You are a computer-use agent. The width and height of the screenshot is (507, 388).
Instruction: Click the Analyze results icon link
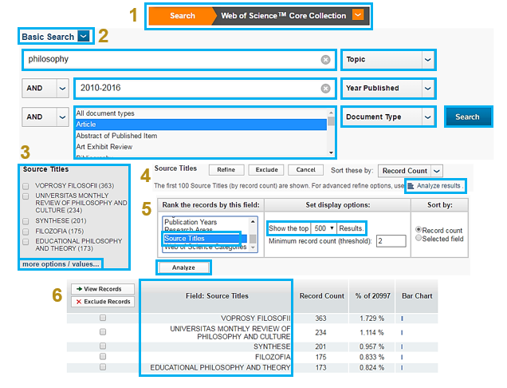click(435, 186)
